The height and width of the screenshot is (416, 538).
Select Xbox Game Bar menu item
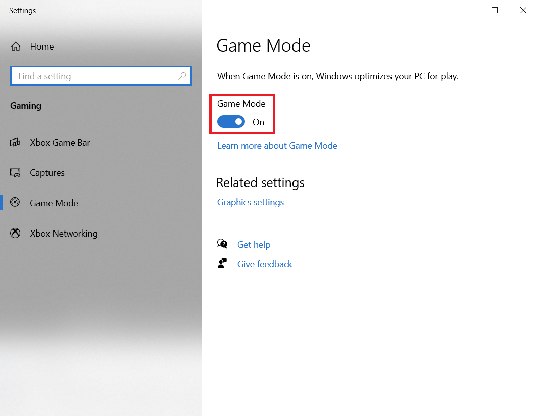pos(60,143)
